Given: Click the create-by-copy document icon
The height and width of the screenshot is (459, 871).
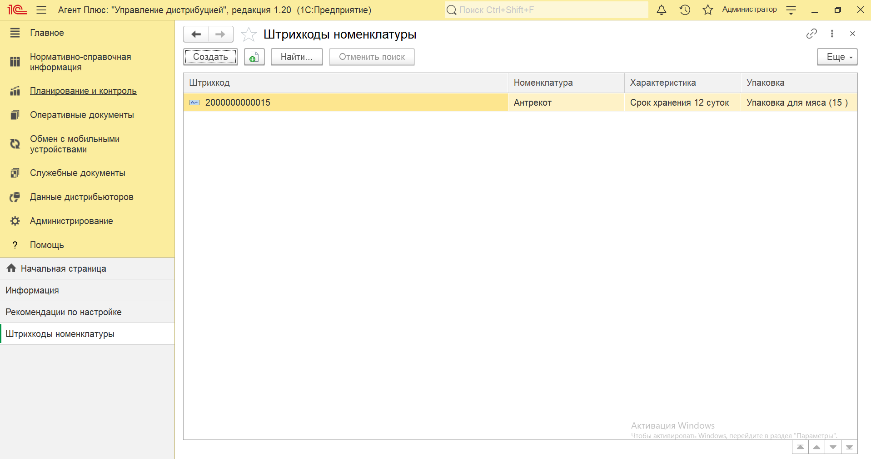Looking at the screenshot, I should click(254, 57).
